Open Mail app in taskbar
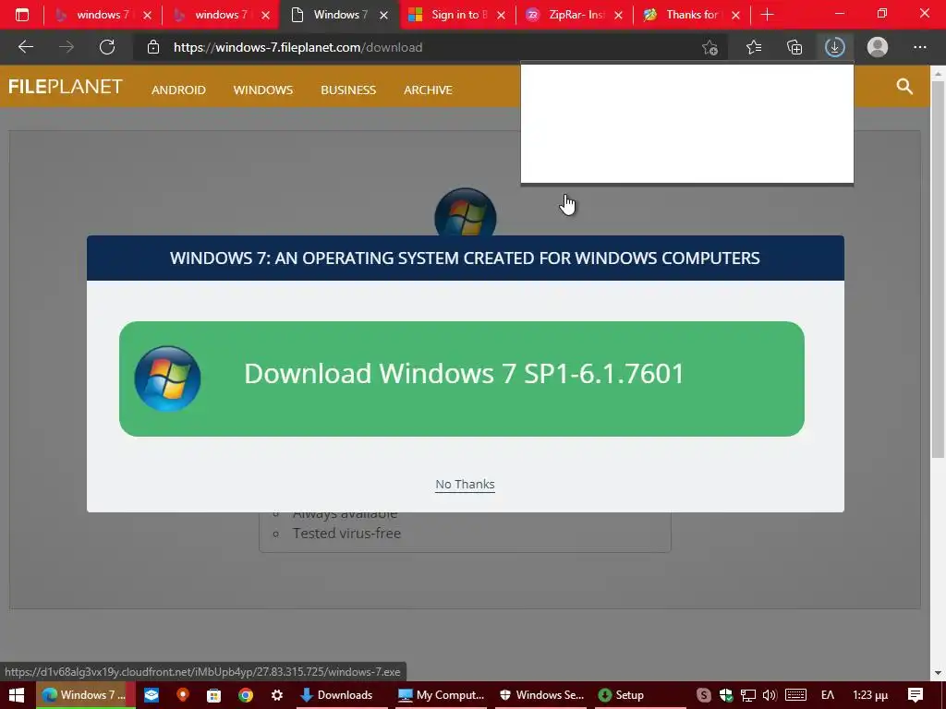Screen dimensions: 946x709 (152, 695)
